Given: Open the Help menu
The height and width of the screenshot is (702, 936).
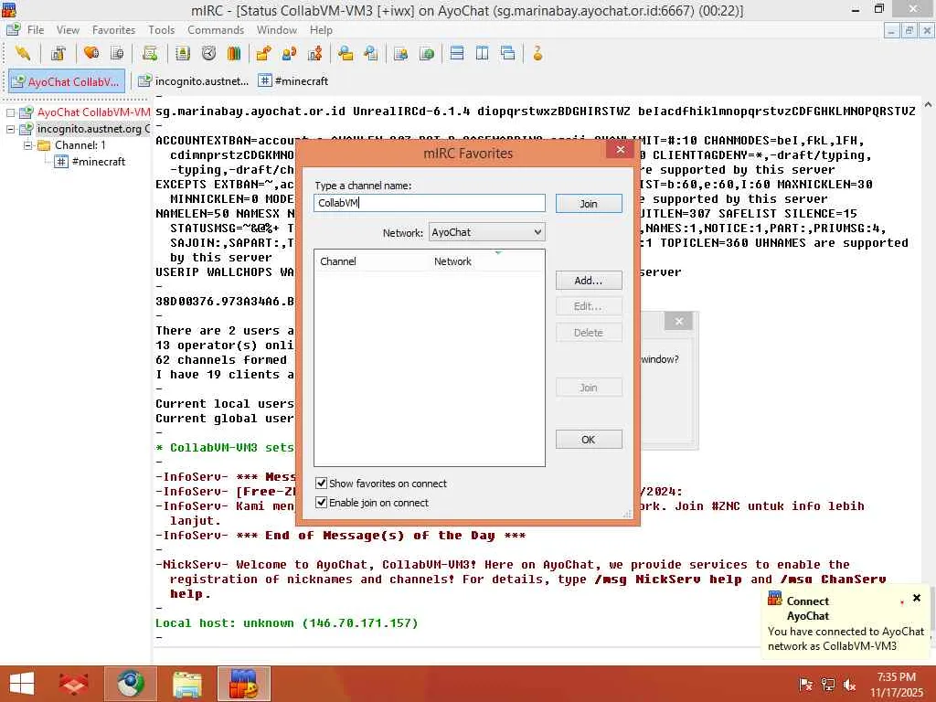Looking at the screenshot, I should (321, 30).
